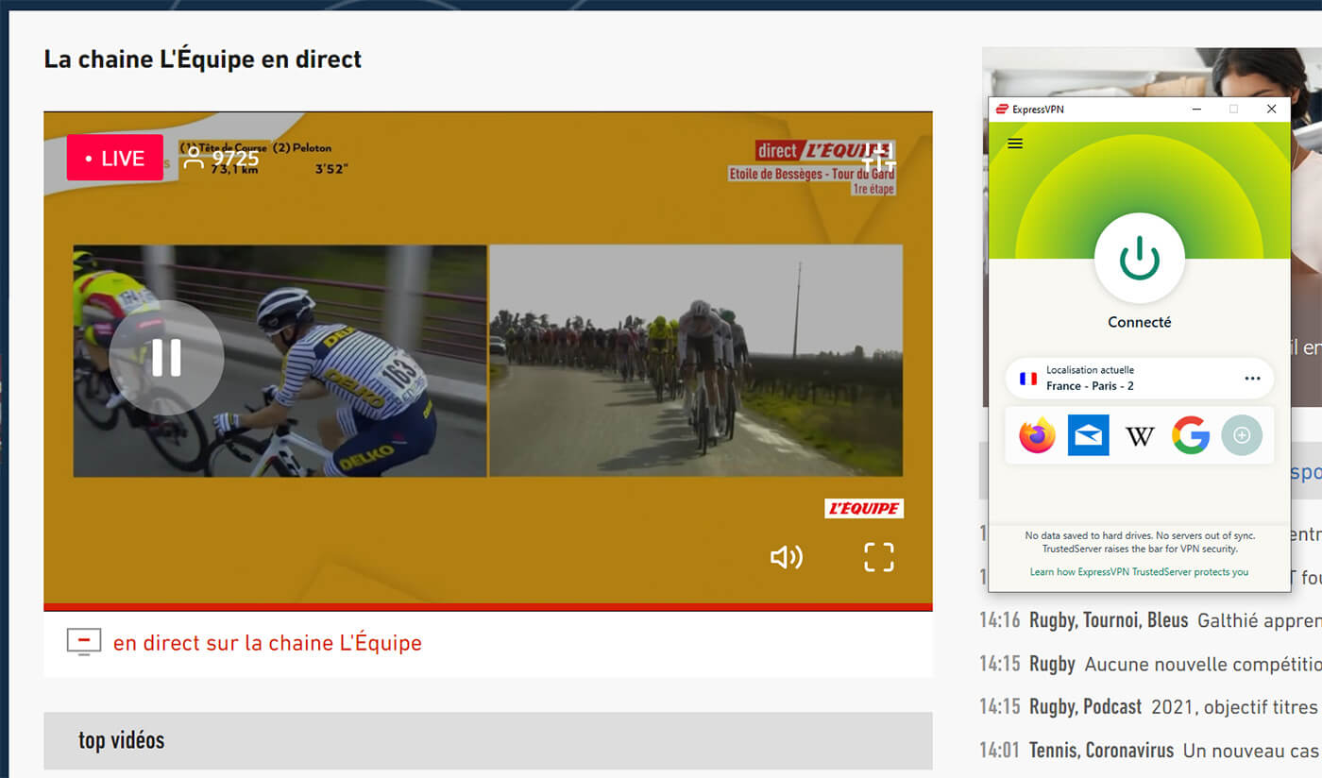Click the Localisation actuelle label
The width and height of the screenshot is (1322, 778).
pos(1090,370)
